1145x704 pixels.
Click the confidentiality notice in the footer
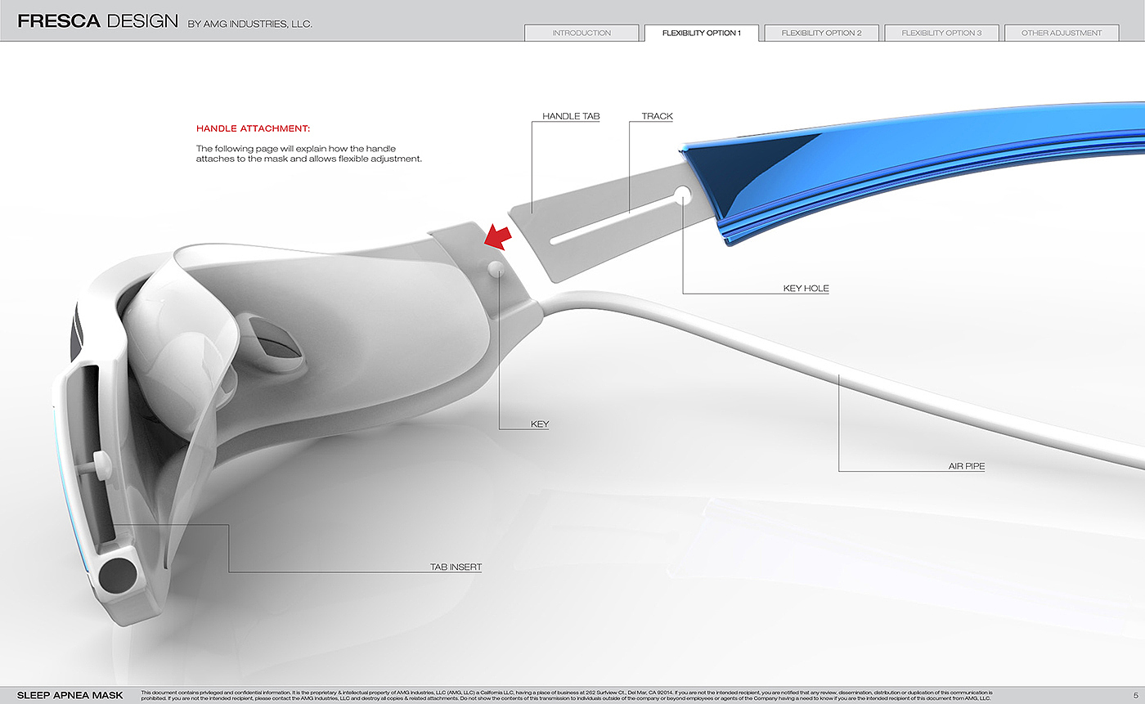pyautogui.click(x=566, y=696)
